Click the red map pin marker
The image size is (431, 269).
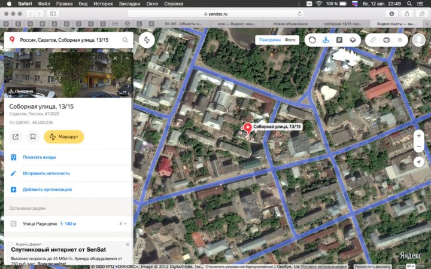(x=248, y=130)
